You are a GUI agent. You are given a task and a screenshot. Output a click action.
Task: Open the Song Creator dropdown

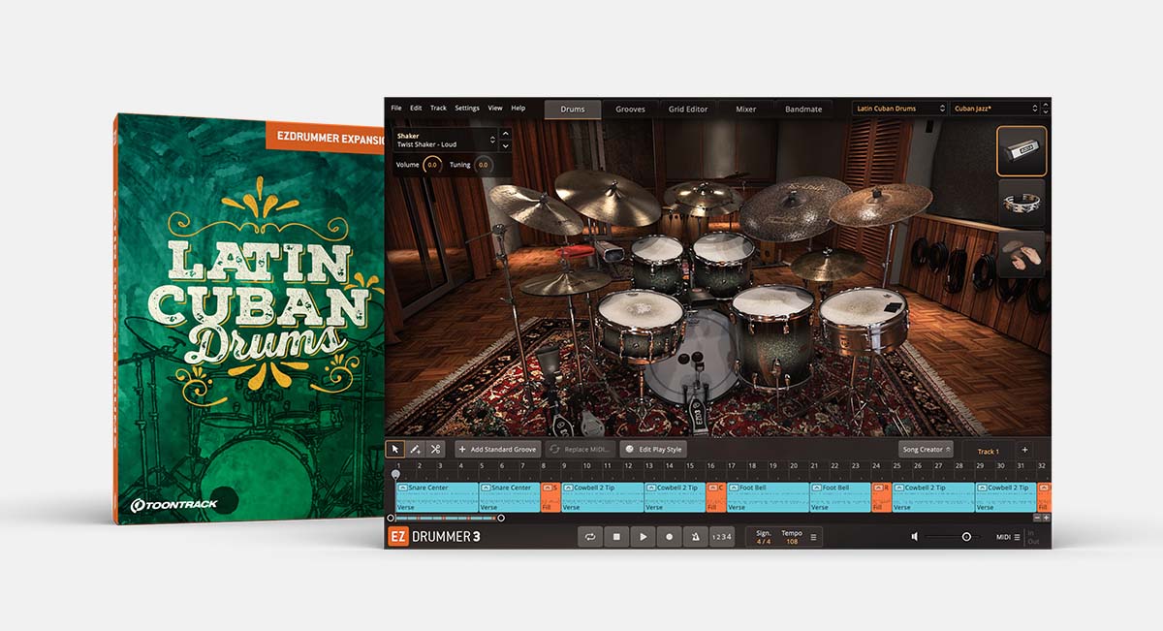click(x=927, y=450)
